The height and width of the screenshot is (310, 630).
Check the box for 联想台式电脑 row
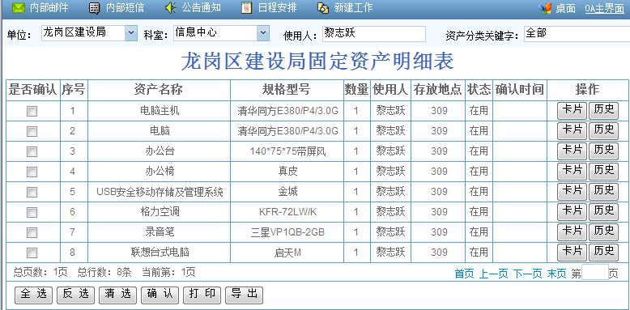point(32,253)
